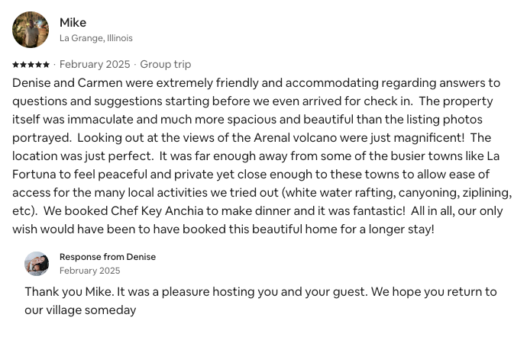
Task: Click the review date beside the stars
Action: click(x=95, y=65)
